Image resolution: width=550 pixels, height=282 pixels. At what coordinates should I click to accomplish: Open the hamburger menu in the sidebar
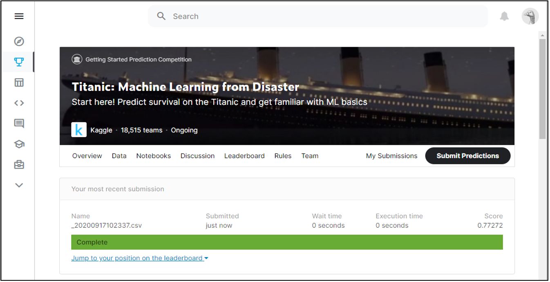19,16
